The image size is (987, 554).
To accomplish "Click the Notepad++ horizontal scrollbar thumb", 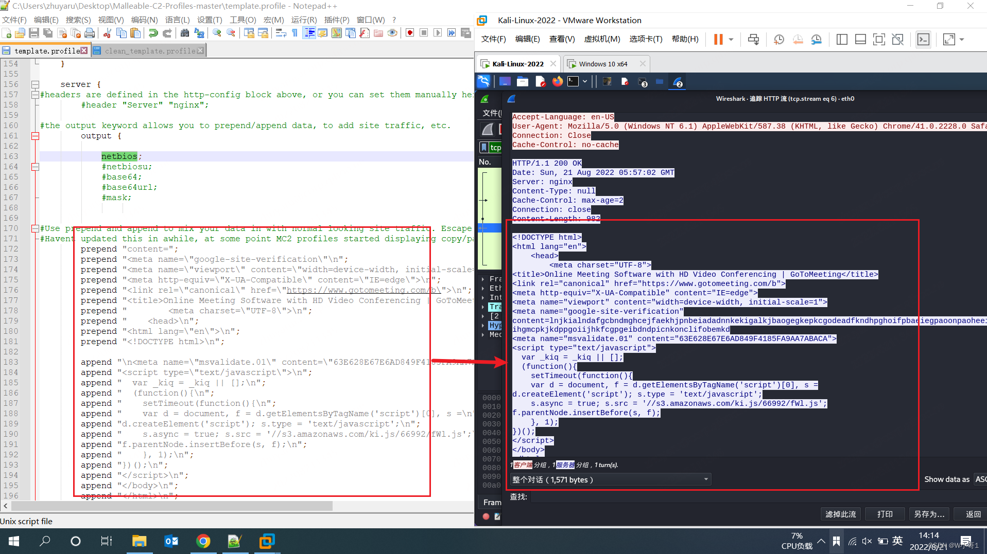I will [171, 506].
